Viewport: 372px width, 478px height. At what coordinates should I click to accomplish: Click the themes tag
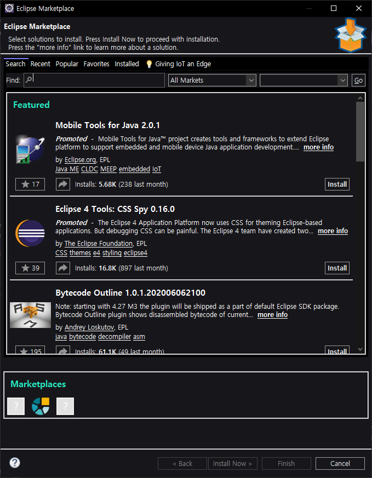[x=80, y=253]
